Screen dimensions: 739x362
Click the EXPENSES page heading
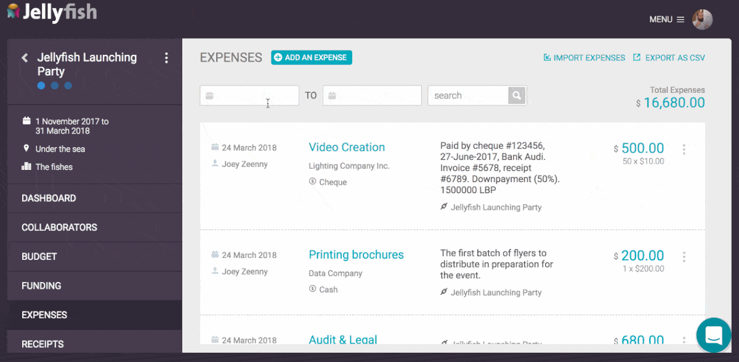coord(231,57)
